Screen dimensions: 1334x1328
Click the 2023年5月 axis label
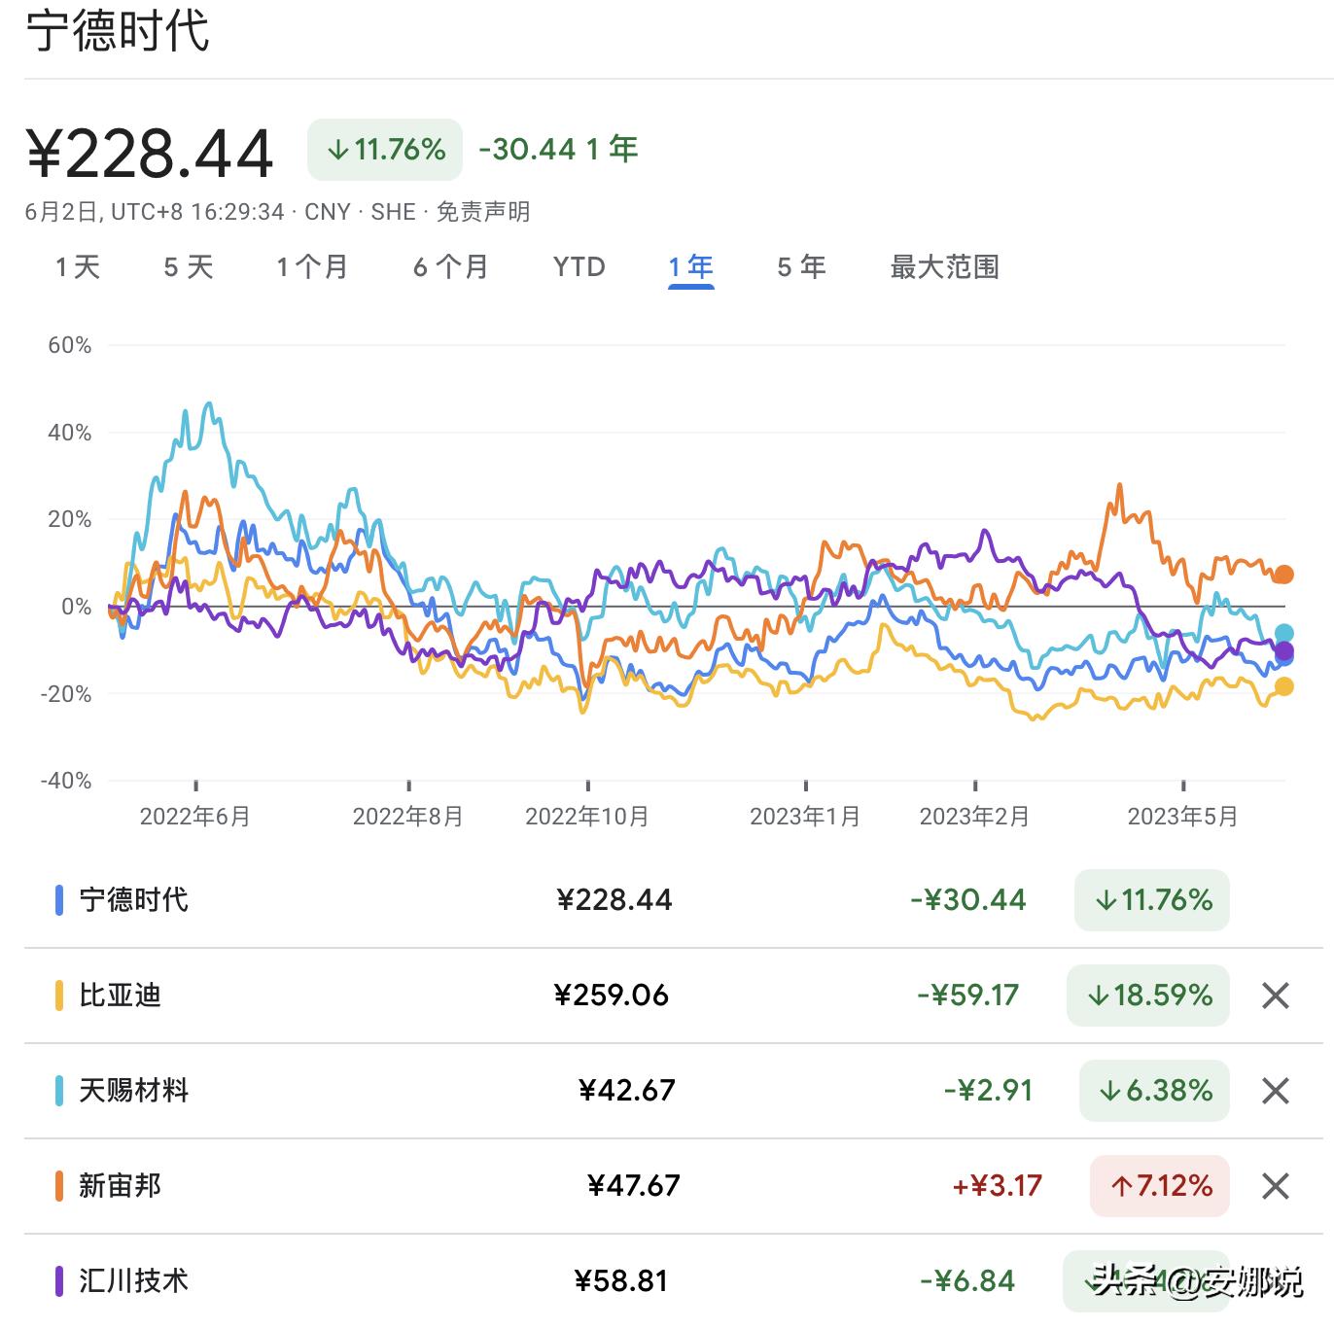[1182, 817]
